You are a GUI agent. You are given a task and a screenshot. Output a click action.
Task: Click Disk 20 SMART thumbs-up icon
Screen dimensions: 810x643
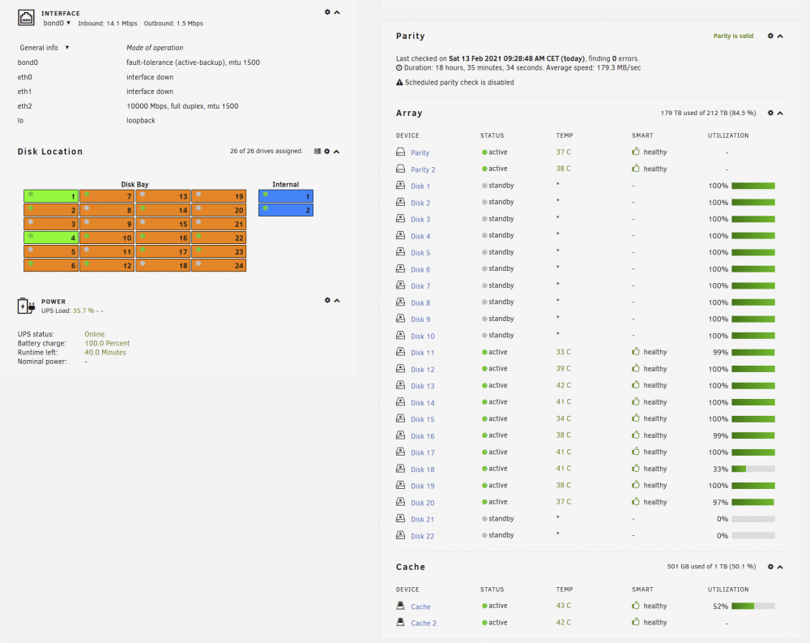pos(636,501)
